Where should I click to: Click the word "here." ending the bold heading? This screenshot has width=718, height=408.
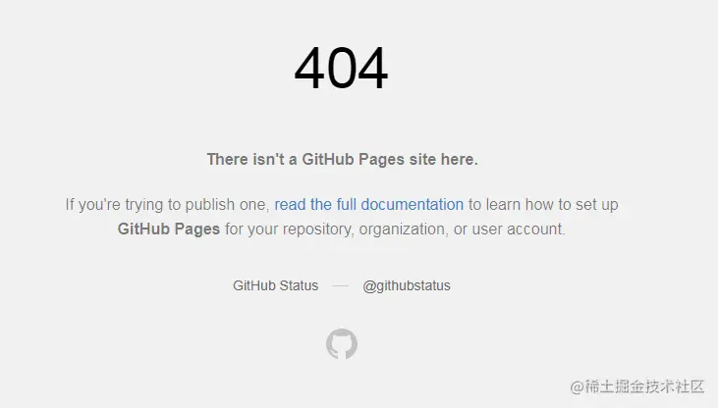coord(460,159)
